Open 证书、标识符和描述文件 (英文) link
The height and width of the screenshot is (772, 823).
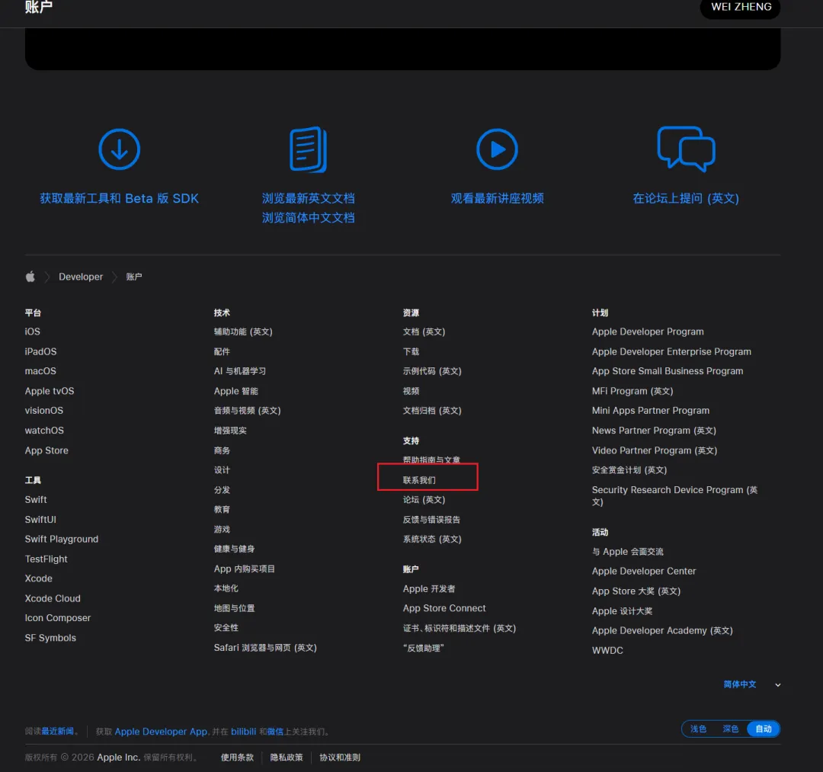460,628
